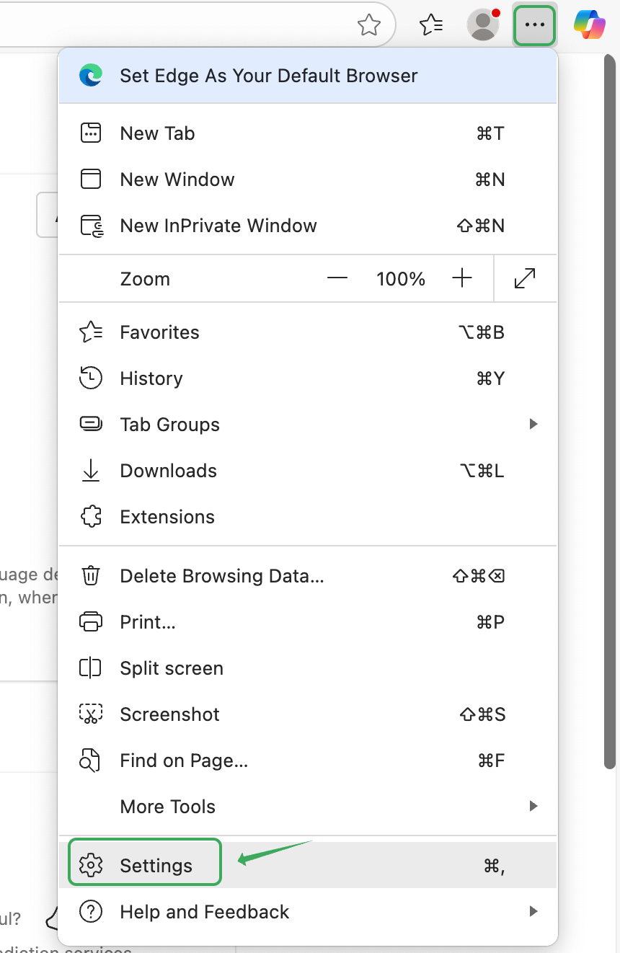Expand the Tab Groups submenu arrow
The height and width of the screenshot is (953, 620).
(533, 425)
